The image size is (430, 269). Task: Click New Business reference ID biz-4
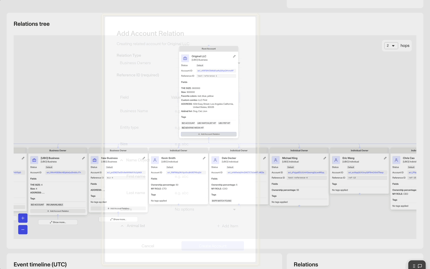(110, 178)
